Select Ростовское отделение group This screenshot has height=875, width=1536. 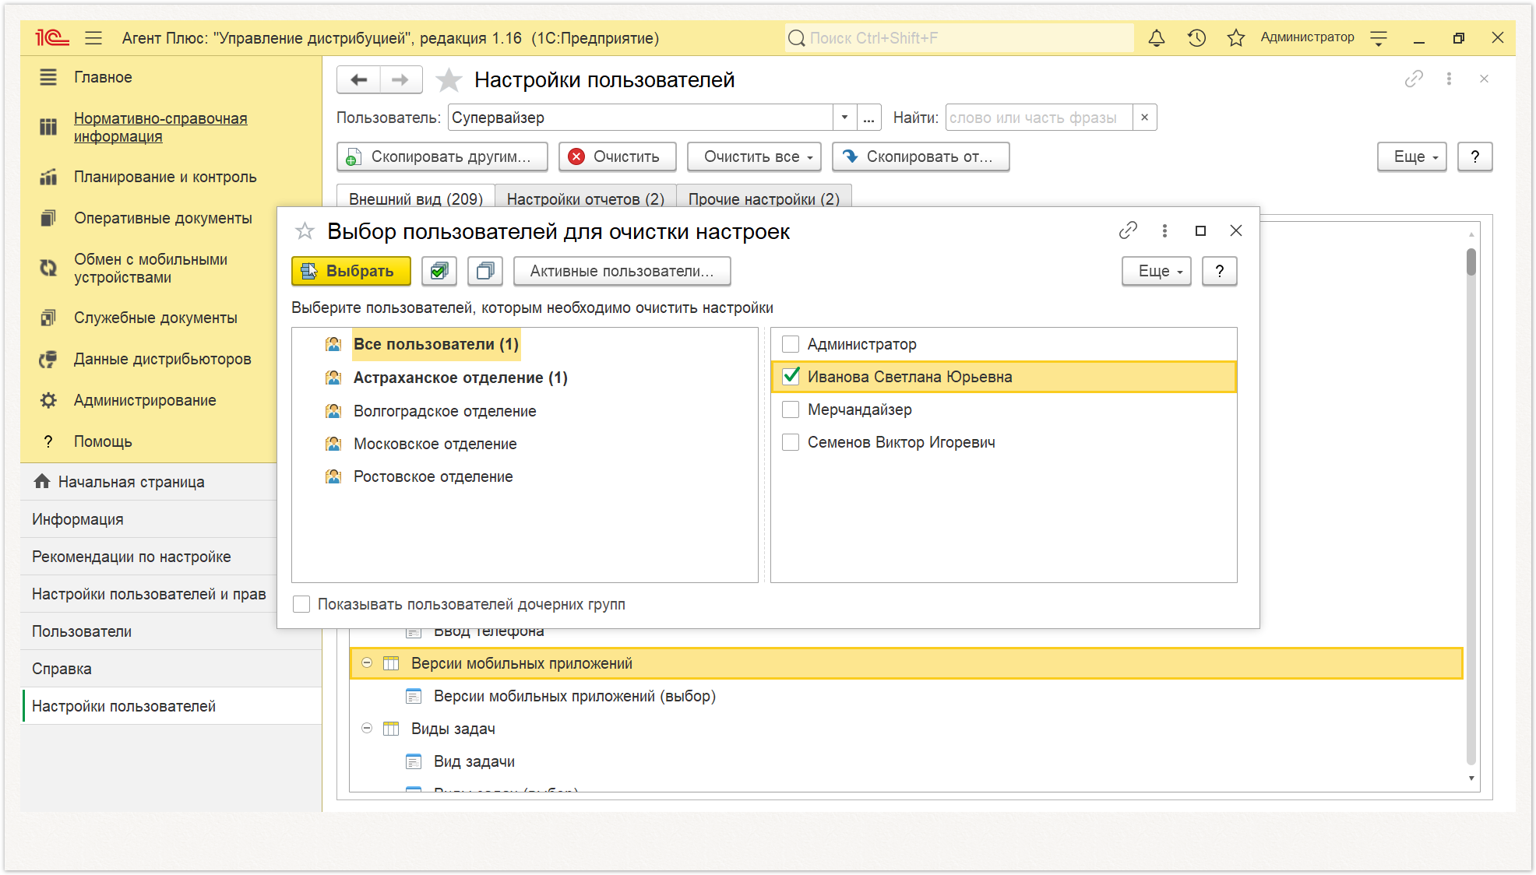pyautogui.click(x=433, y=476)
